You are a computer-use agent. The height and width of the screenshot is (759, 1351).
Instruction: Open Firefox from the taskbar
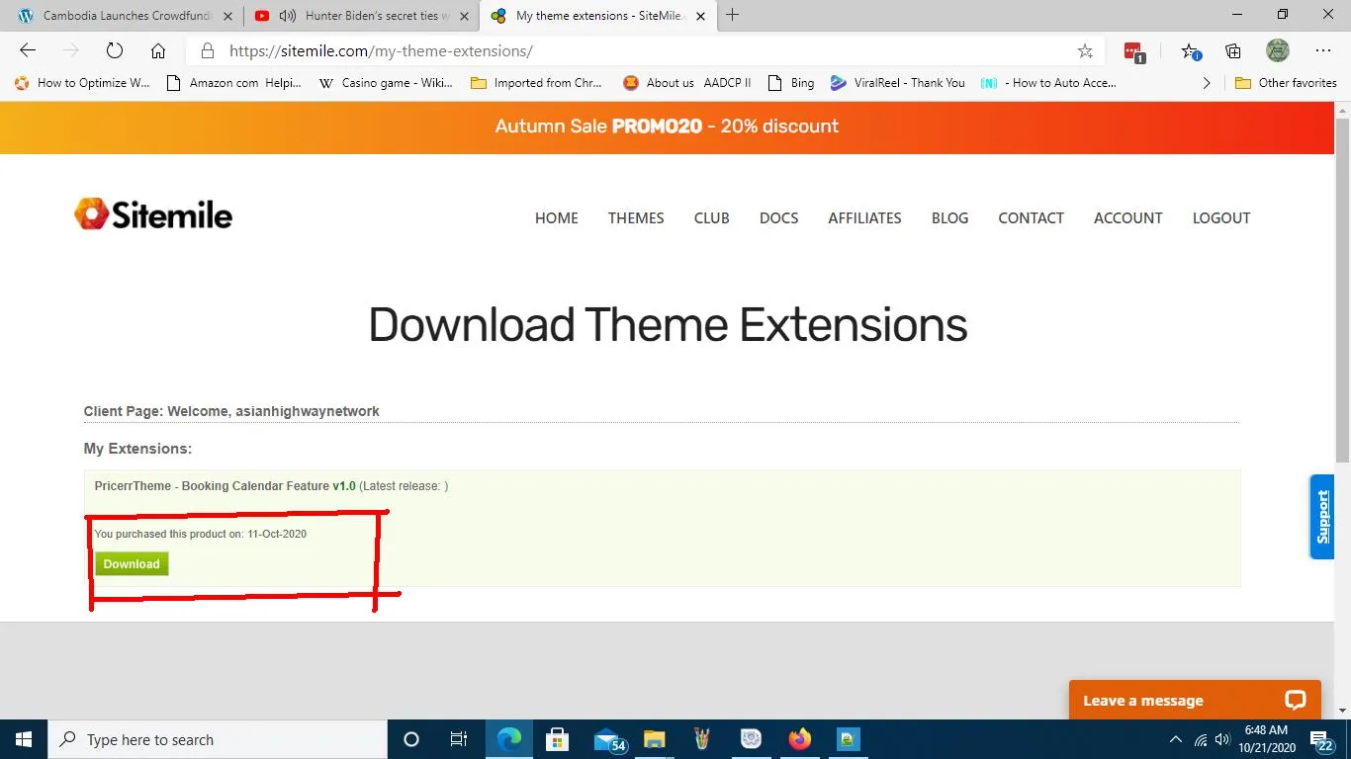pyautogui.click(x=799, y=739)
